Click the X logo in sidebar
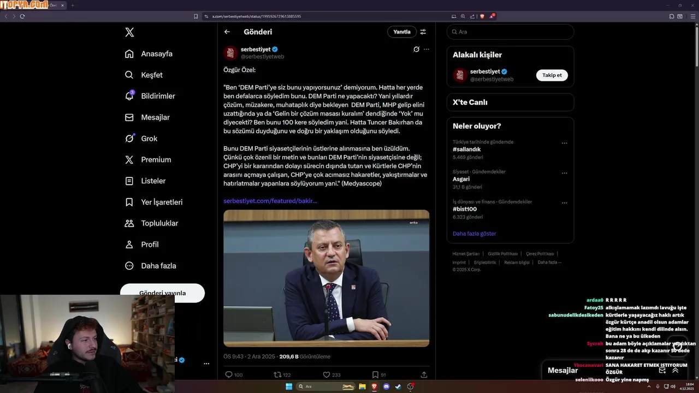The width and height of the screenshot is (699, 393). coord(129,32)
